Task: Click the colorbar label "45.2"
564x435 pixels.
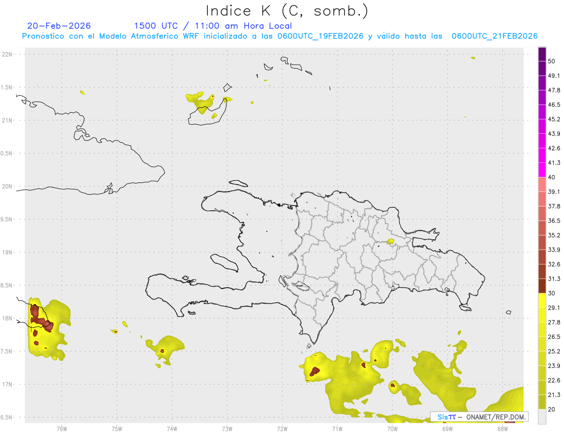Action: point(554,120)
